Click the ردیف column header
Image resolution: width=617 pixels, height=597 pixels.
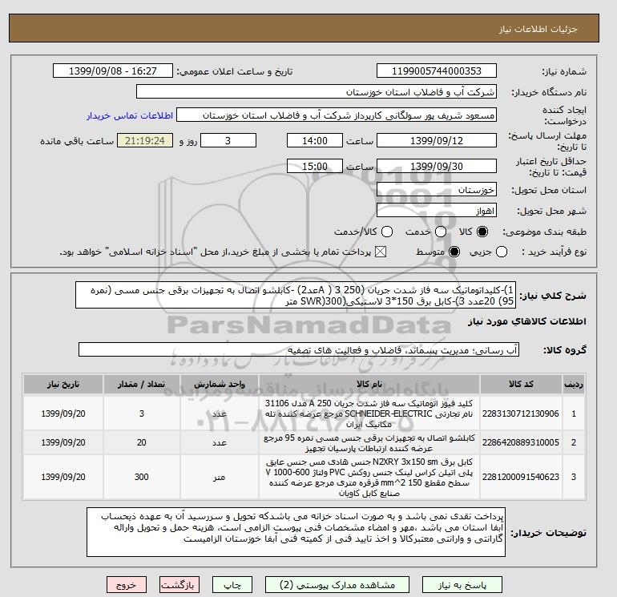click(x=573, y=384)
